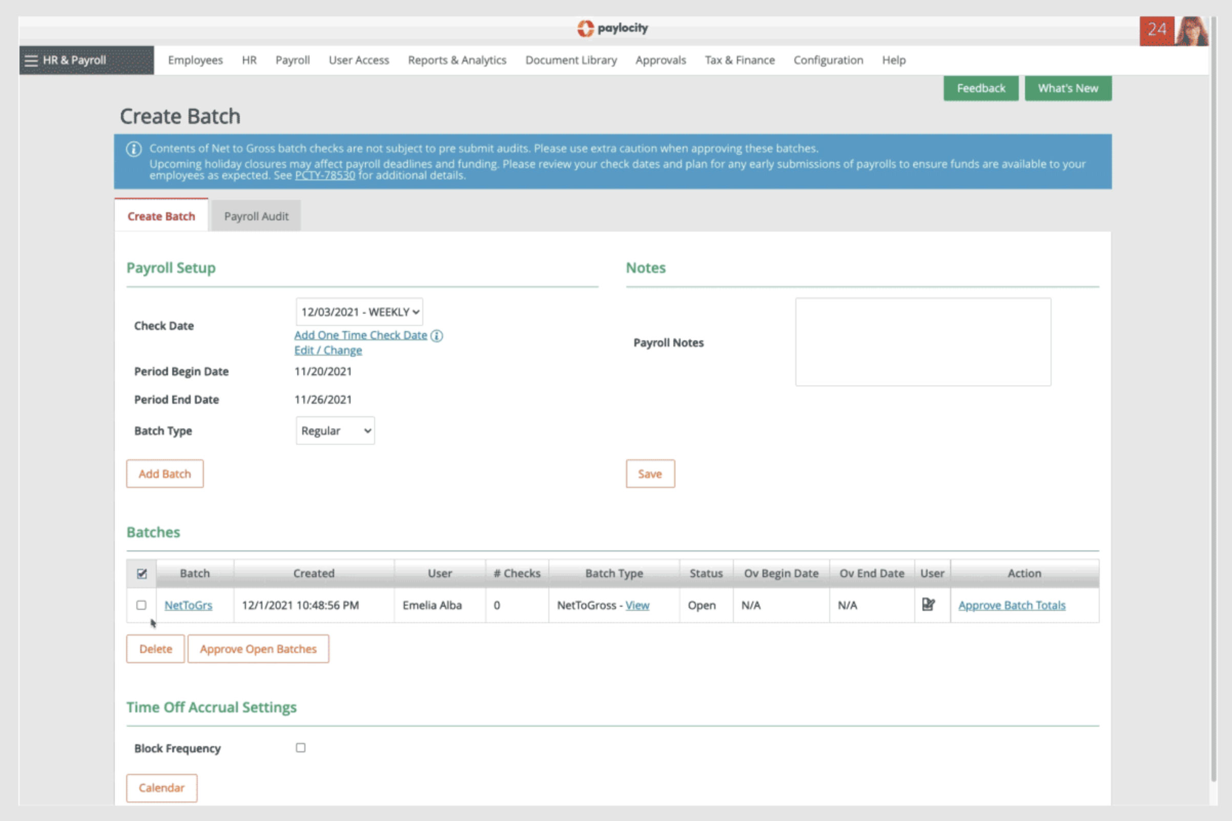Image resolution: width=1232 pixels, height=821 pixels.
Task: Open the user profile avatar
Action: coord(1191,31)
